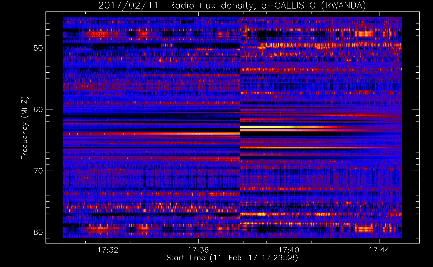
Task: Click the plot title '2017/02/11 Radio flux density'
Action: click(x=232, y=5)
